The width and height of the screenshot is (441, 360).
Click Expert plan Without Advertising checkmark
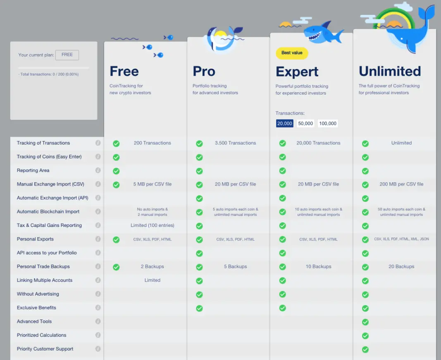(283, 294)
